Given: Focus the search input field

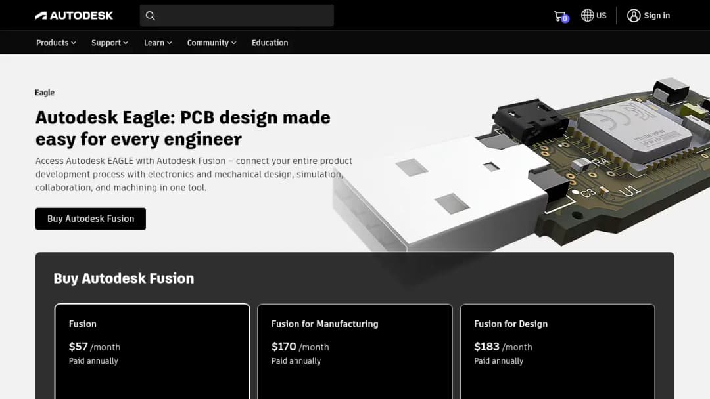Looking at the screenshot, I should tap(237, 16).
